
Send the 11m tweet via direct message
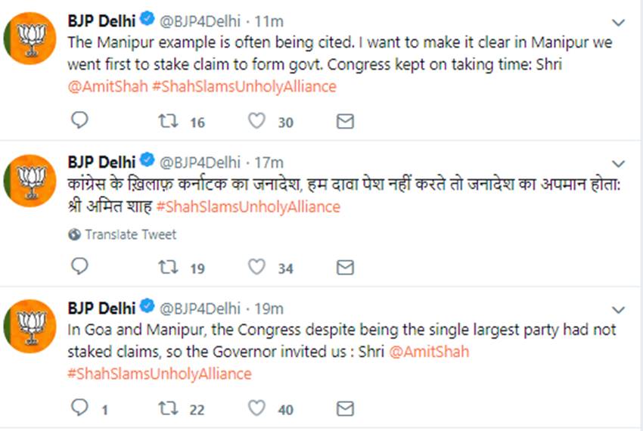(345, 122)
